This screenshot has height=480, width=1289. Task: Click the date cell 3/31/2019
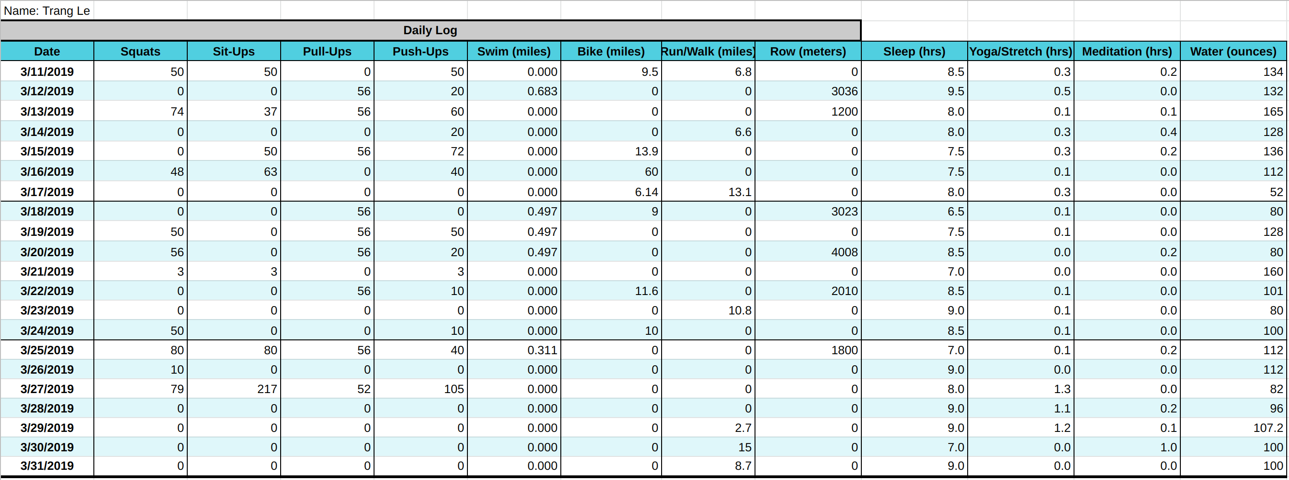(x=47, y=466)
